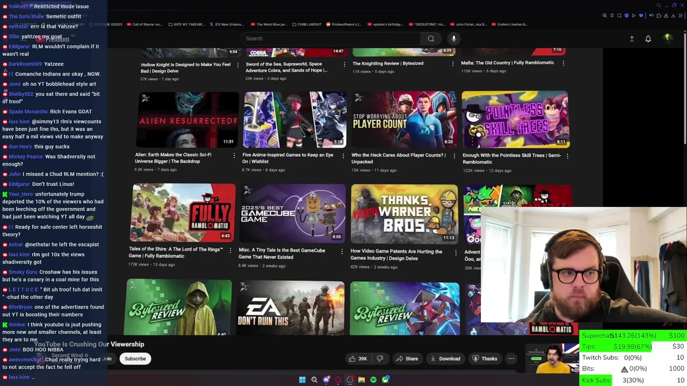Open 'ICE New Orleans' bookmark
687x386 pixels.
click(x=226, y=24)
